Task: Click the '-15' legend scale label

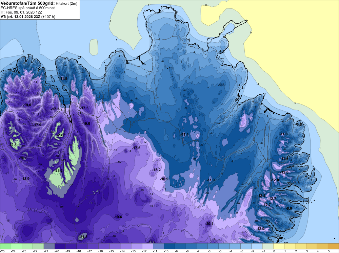Action: 111,251
